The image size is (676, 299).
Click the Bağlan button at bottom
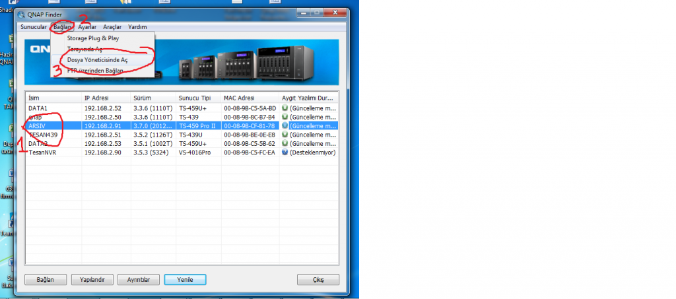point(46,280)
